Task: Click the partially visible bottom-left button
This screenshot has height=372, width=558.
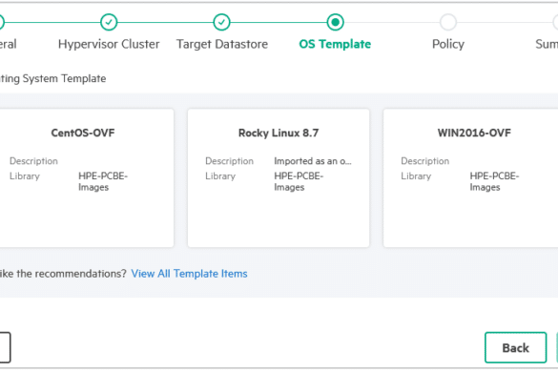Action: coord(5,347)
